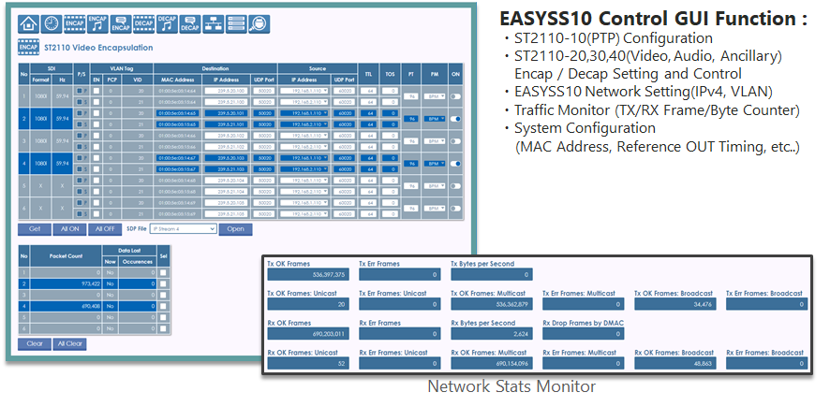Open Video ENCAP toolbar icon
The height and width of the screenshot is (407, 830).
[75, 24]
